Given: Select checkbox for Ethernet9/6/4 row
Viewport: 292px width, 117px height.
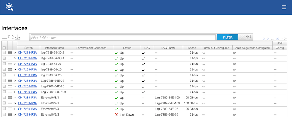Looking at the screenshot, I should pyautogui.click(x=4, y=108).
